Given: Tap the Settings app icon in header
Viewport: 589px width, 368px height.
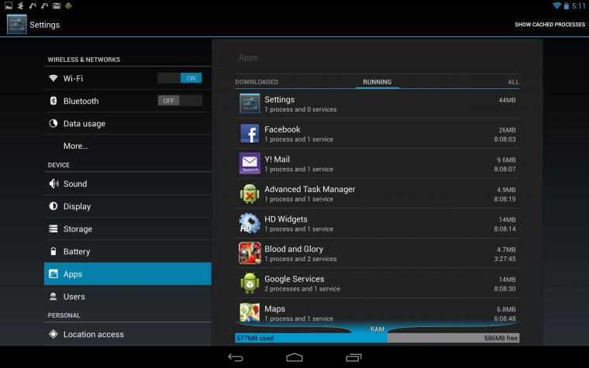Looking at the screenshot, I should click(17, 25).
